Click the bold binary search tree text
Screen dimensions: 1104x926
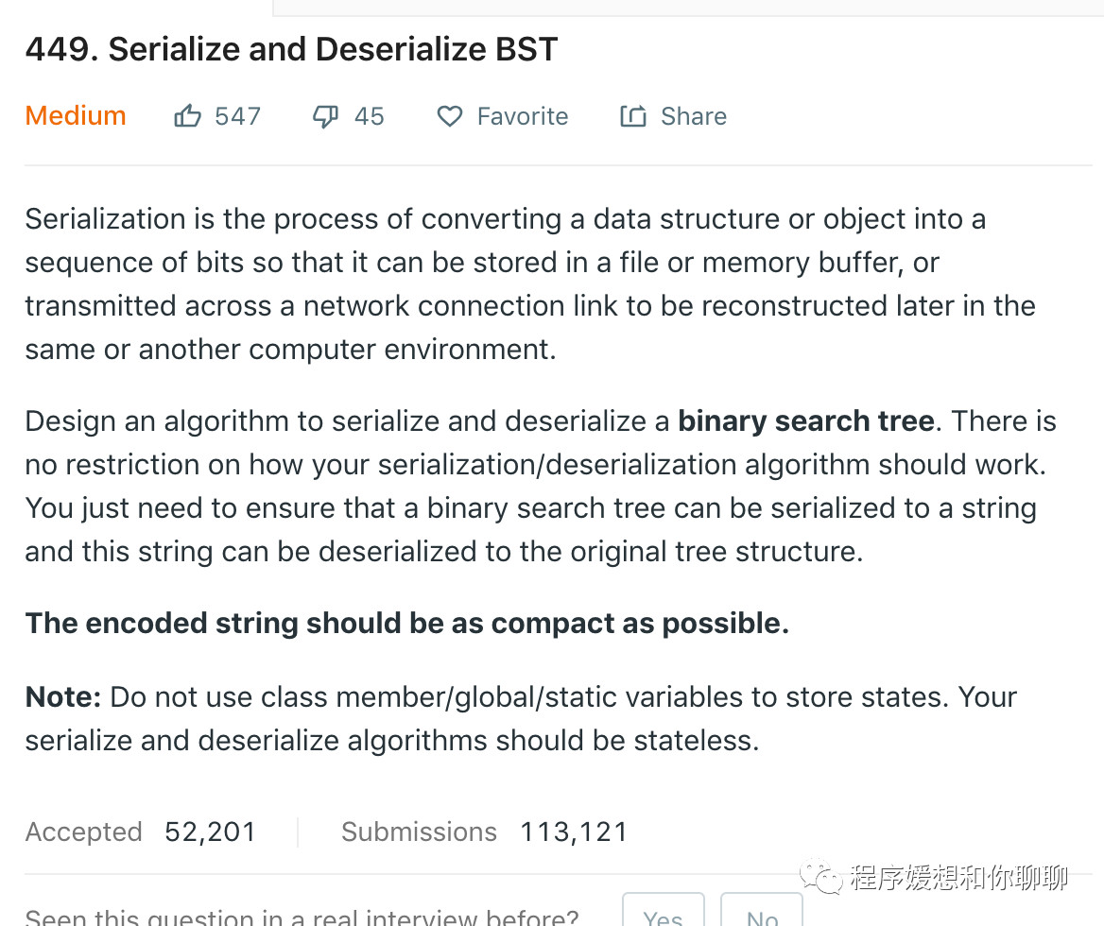click(x=806, y=420)
